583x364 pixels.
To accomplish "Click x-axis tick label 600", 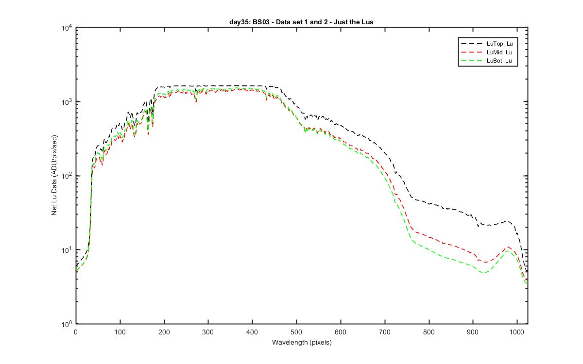I will pyautogui.click(x=341, y=332).
